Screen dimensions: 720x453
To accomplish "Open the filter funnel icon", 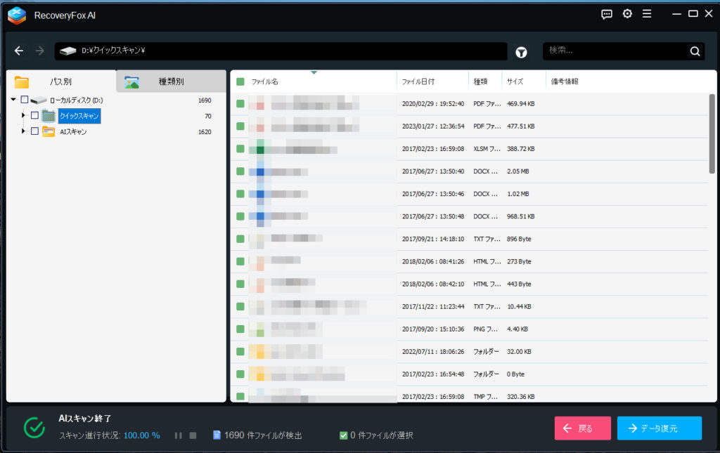I will click(x=521, y=52).
